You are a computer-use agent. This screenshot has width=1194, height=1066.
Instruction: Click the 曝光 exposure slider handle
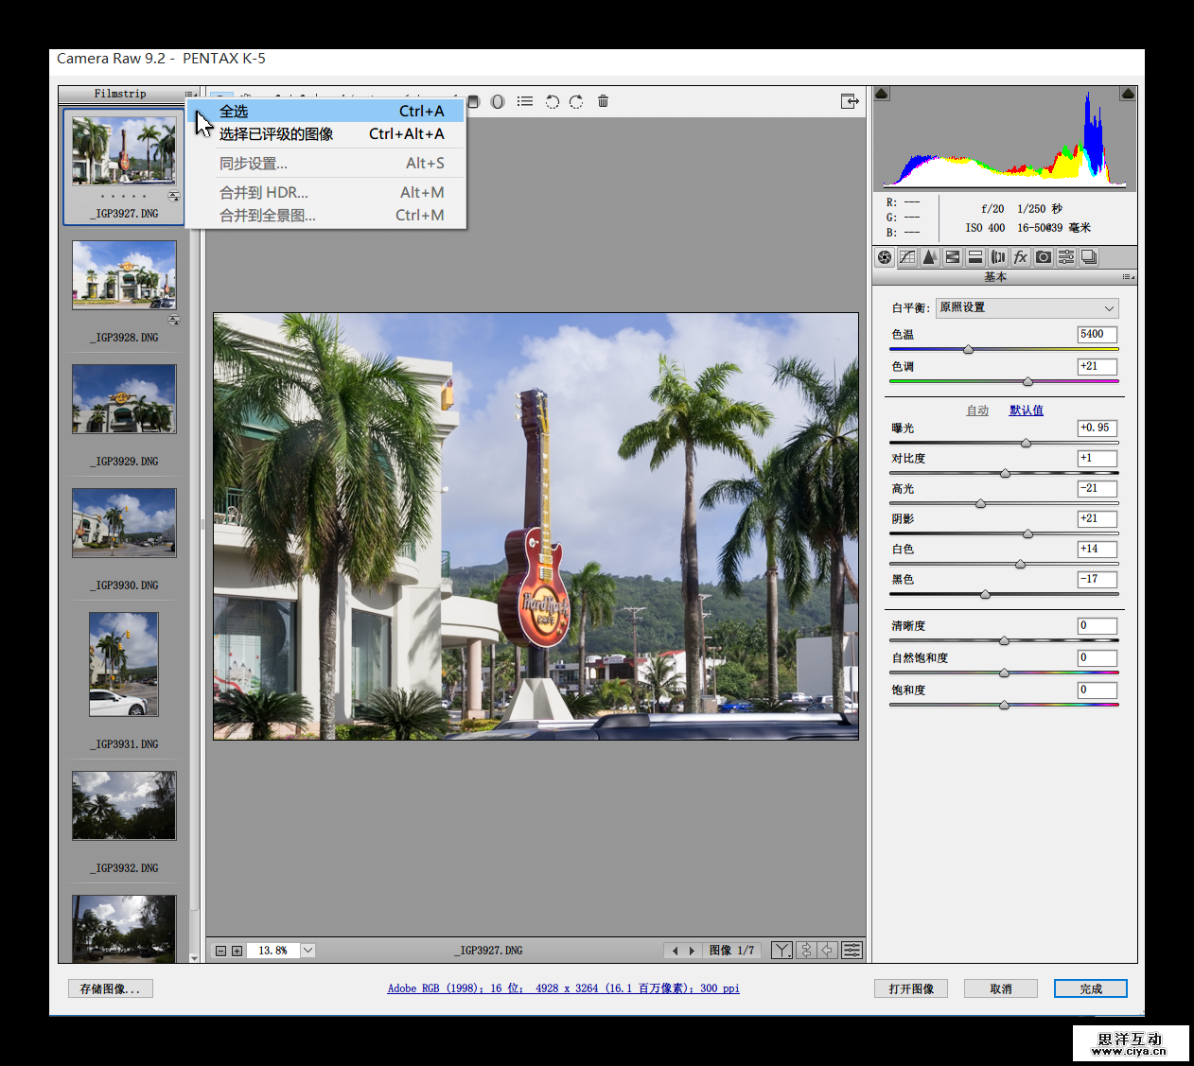1026,443
